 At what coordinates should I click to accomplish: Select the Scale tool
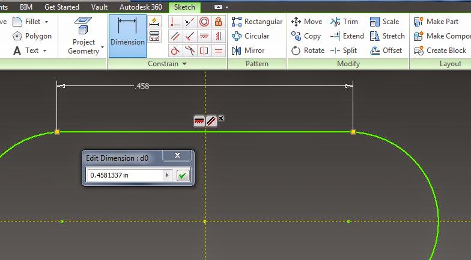pyautogui.click(x=384, y=22)
